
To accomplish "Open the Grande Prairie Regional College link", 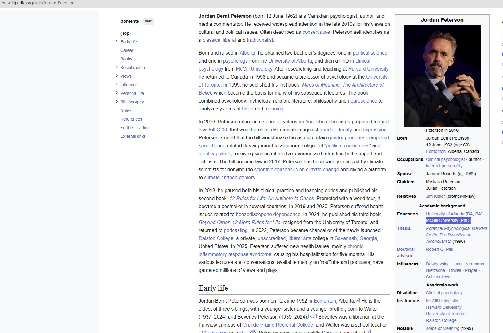I will pyautogui.click(x=278, y=325).
